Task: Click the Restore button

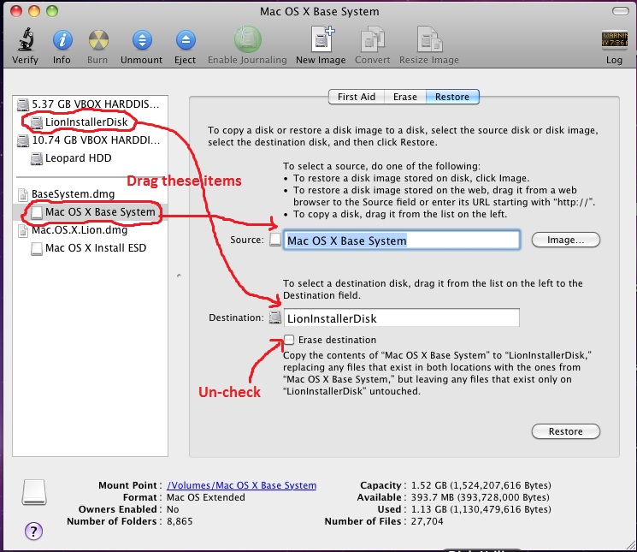Action: (x=565, y=431)
